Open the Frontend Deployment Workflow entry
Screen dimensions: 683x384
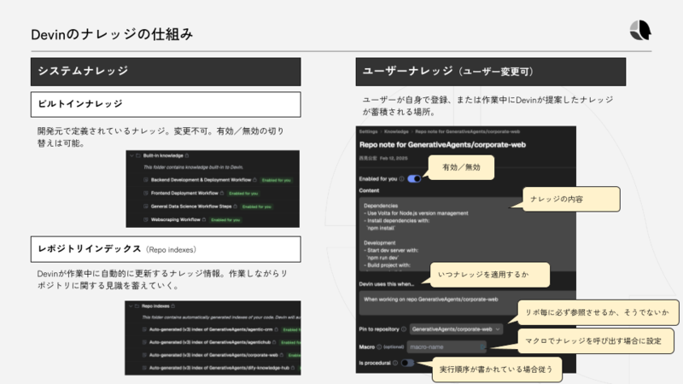(184, 193)
